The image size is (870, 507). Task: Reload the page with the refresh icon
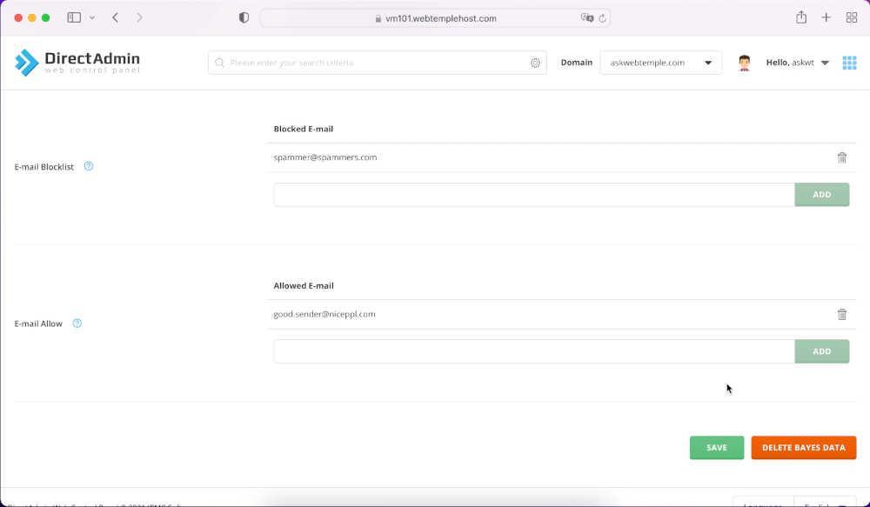(x=603, y=17)
